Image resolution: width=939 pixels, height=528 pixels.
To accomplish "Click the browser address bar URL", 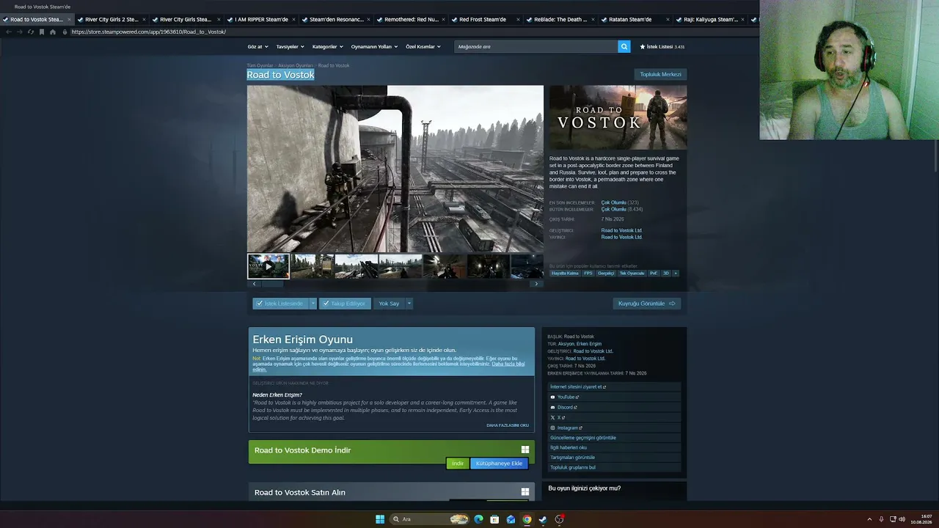I will pyautogui.click(x=149, y=32).
